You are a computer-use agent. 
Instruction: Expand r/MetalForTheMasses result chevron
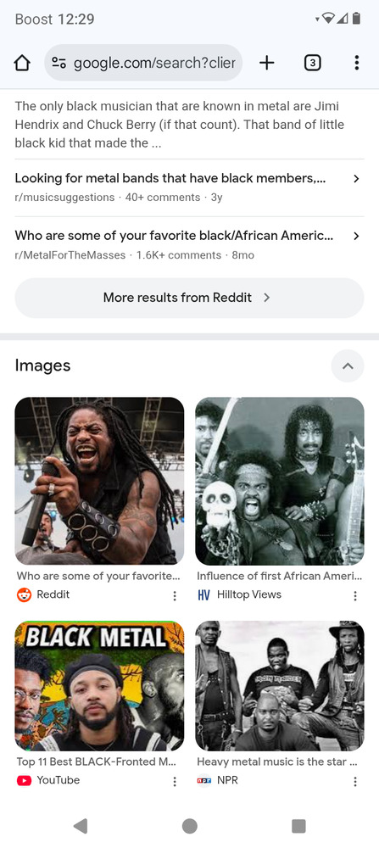tap(356, 236)
